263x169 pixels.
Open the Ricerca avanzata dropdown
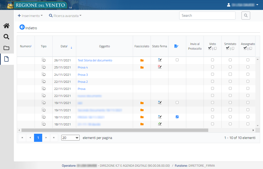(x=65, y=16)
